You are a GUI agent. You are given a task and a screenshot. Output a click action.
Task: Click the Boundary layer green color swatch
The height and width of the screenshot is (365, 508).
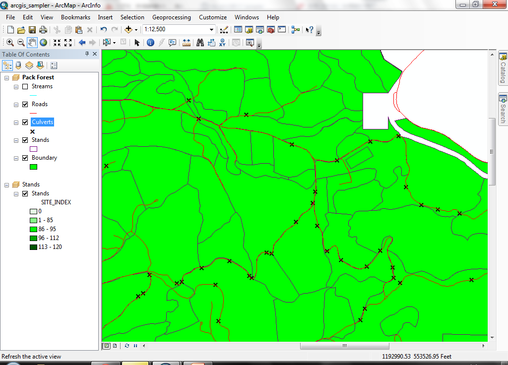point(33,167)
